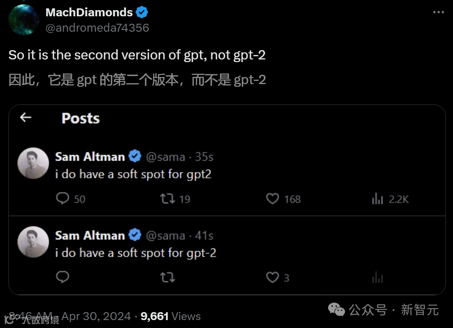Click the 9,661 Views count

tap(170, 316)
